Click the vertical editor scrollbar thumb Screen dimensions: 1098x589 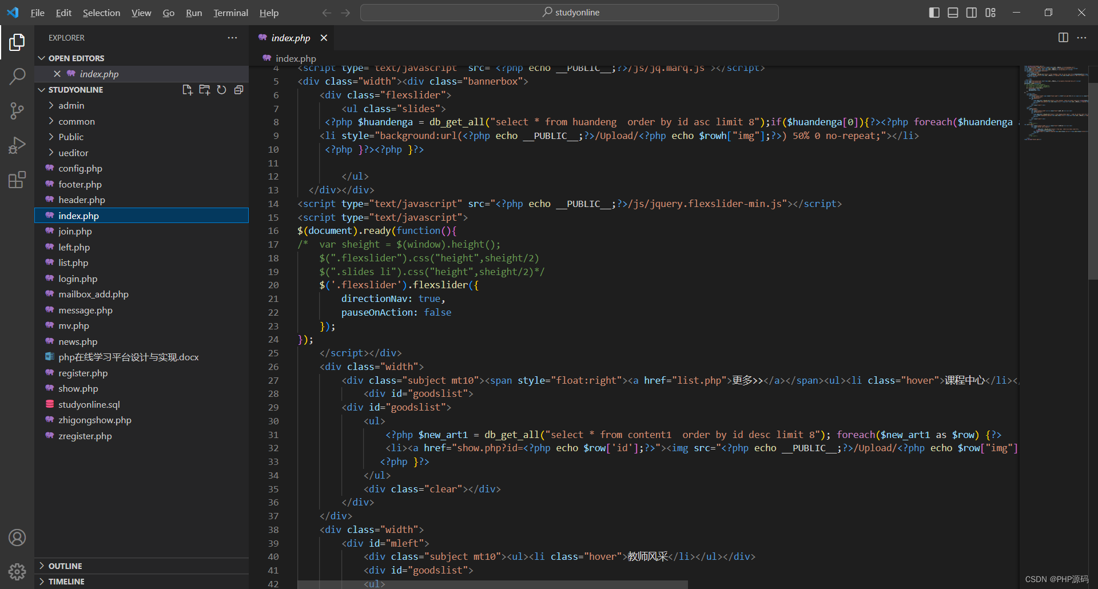[x=1093, y=181]
